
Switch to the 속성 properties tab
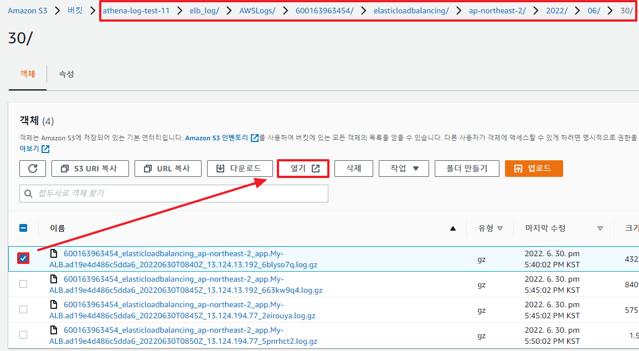(66, 74)
